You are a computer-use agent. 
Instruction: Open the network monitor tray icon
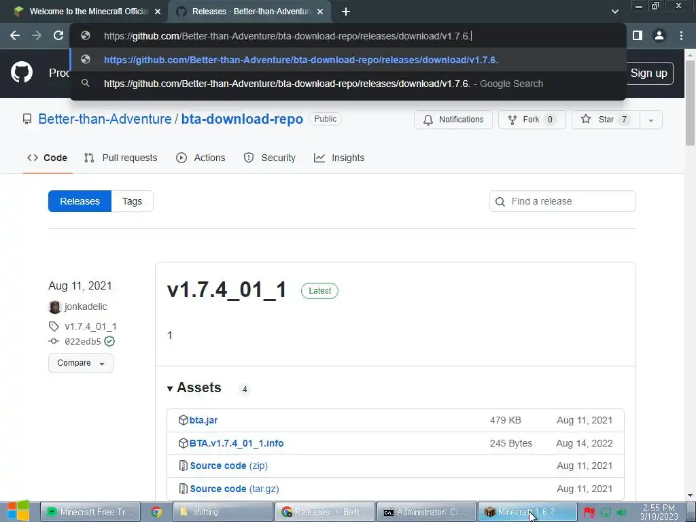[606, 512]
